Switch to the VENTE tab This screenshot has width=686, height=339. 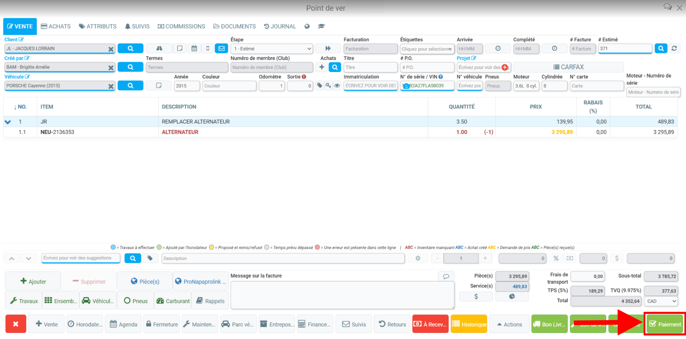(x=20, y=26)
